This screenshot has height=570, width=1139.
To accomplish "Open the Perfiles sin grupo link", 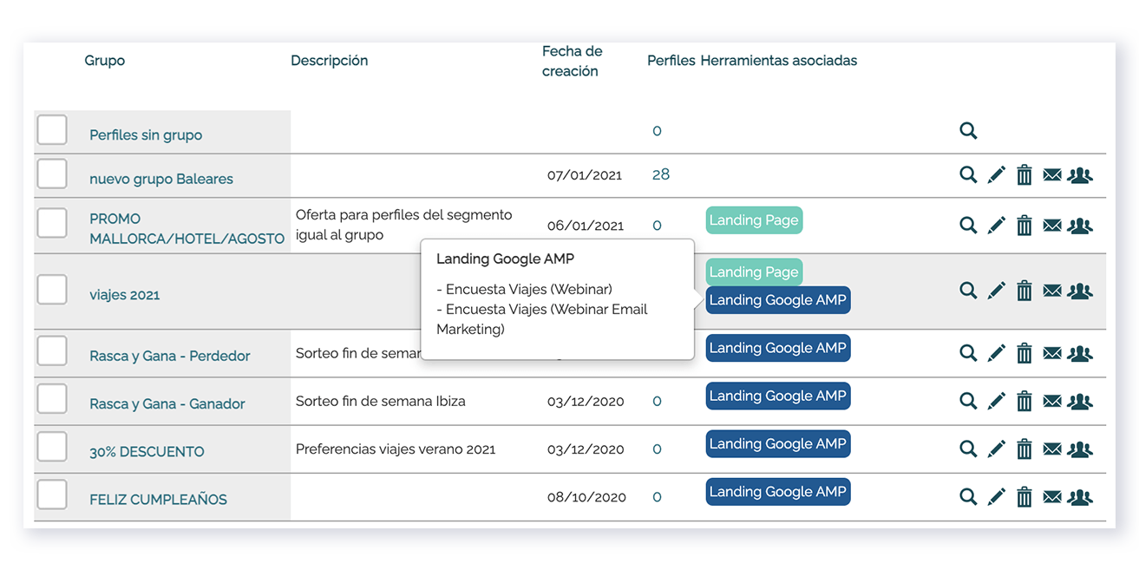I will (146, 135).
